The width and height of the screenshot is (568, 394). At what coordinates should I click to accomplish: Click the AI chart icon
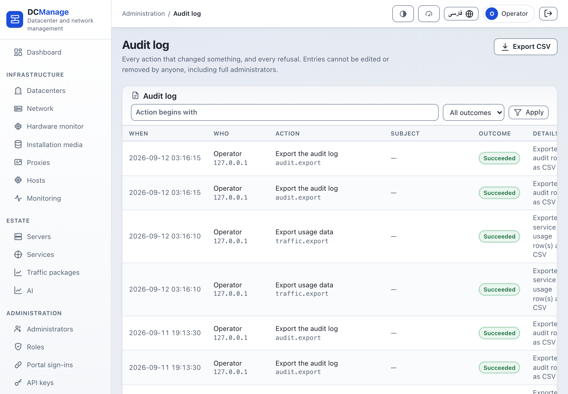pos(18,290)
